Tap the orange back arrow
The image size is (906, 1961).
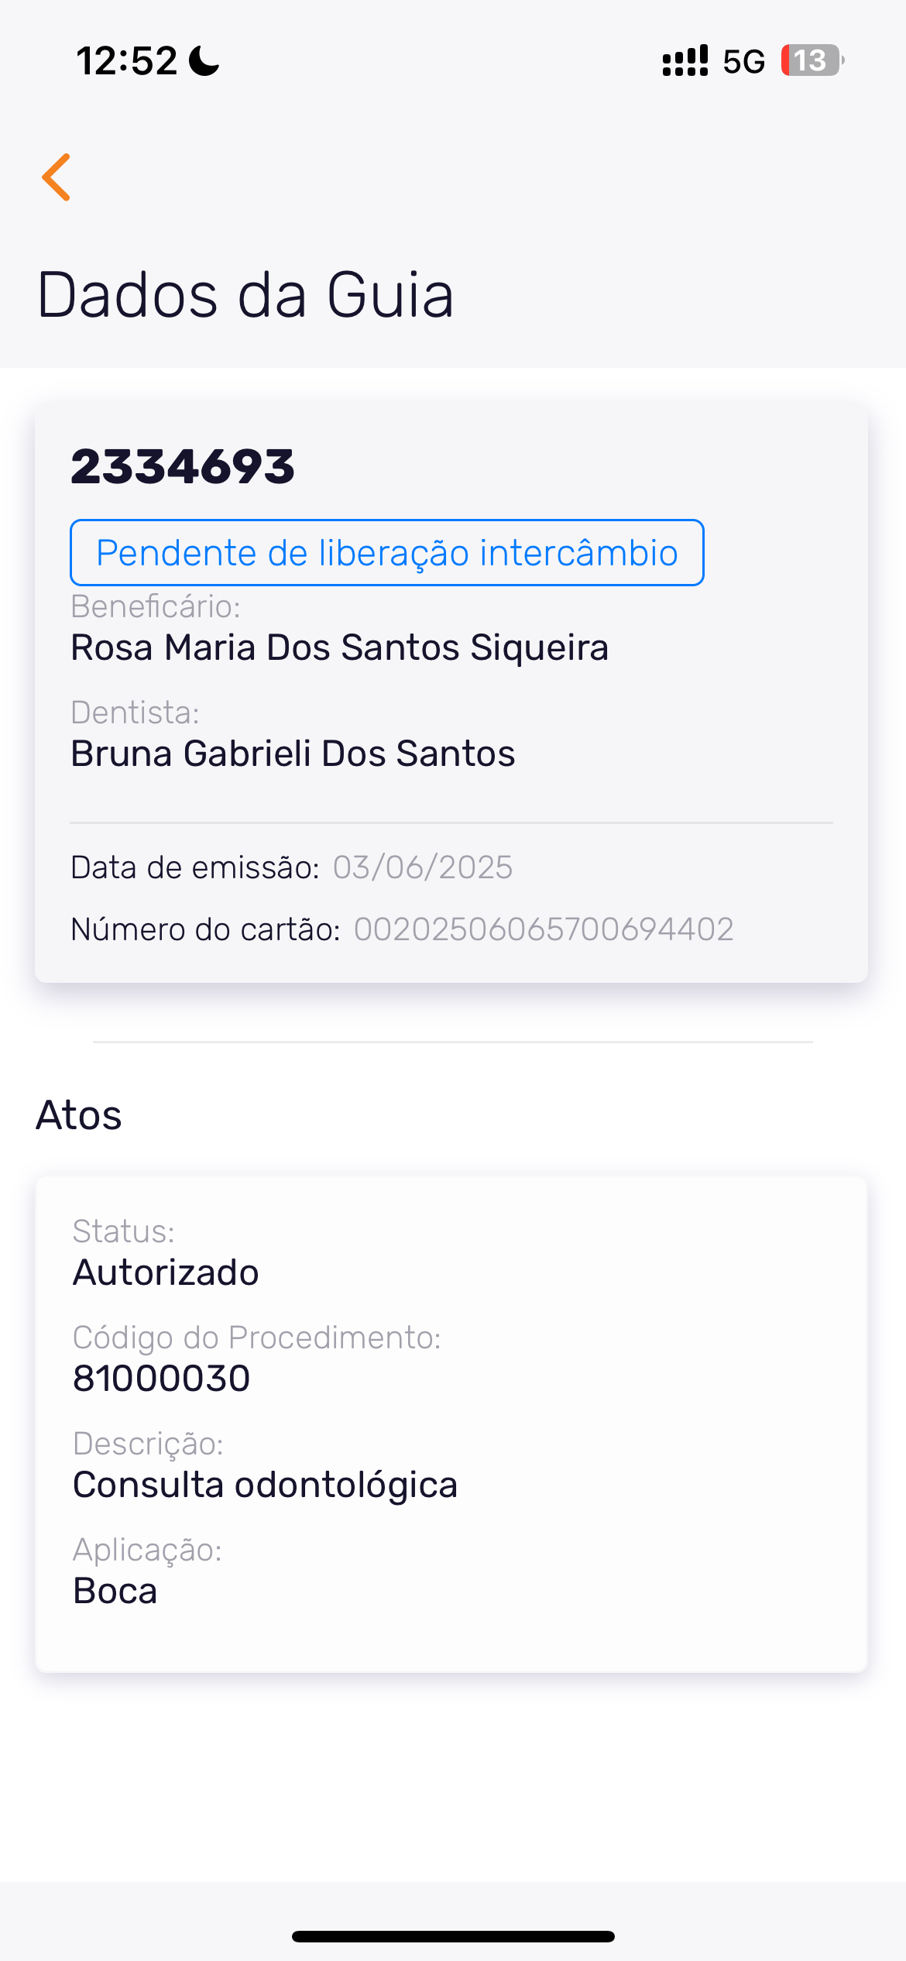click(57, 177)
